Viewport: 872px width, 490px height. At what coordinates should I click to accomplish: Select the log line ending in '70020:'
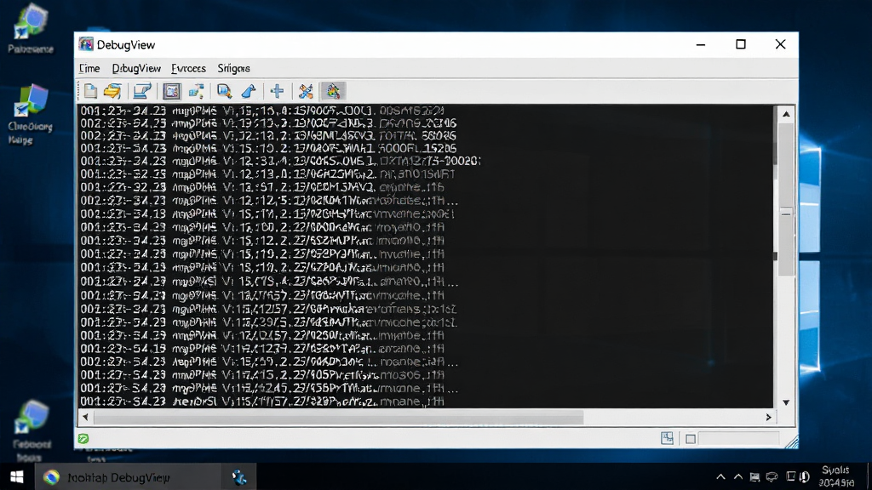coord(280,161)
